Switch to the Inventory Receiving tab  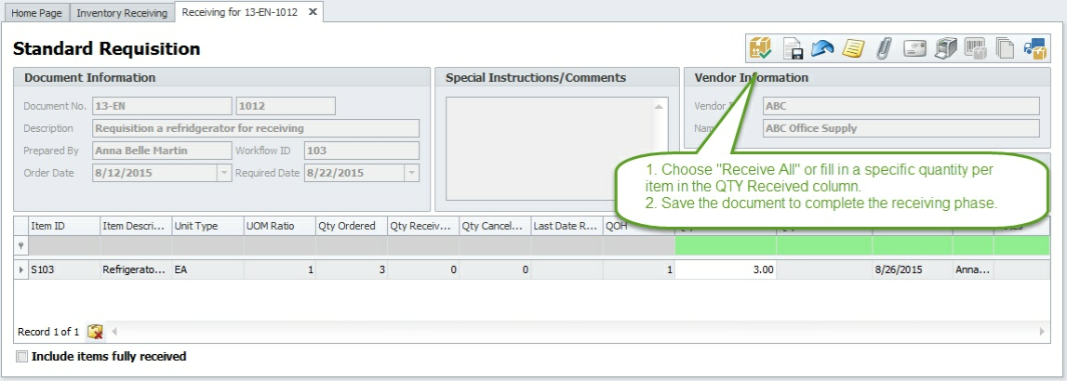tap(122, 13)
